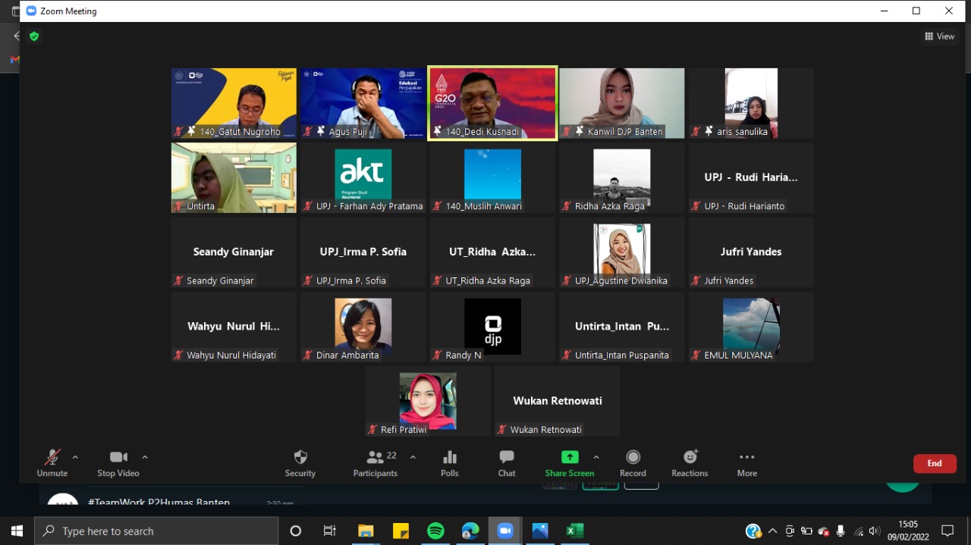Expand video options arrow beside Stop Video
Image resolution: width=971 pixels, height=545 pixels.
click(145, 457)
